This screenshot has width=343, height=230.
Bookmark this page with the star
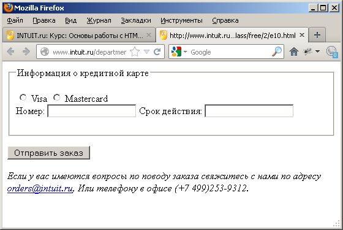[135, 52]
